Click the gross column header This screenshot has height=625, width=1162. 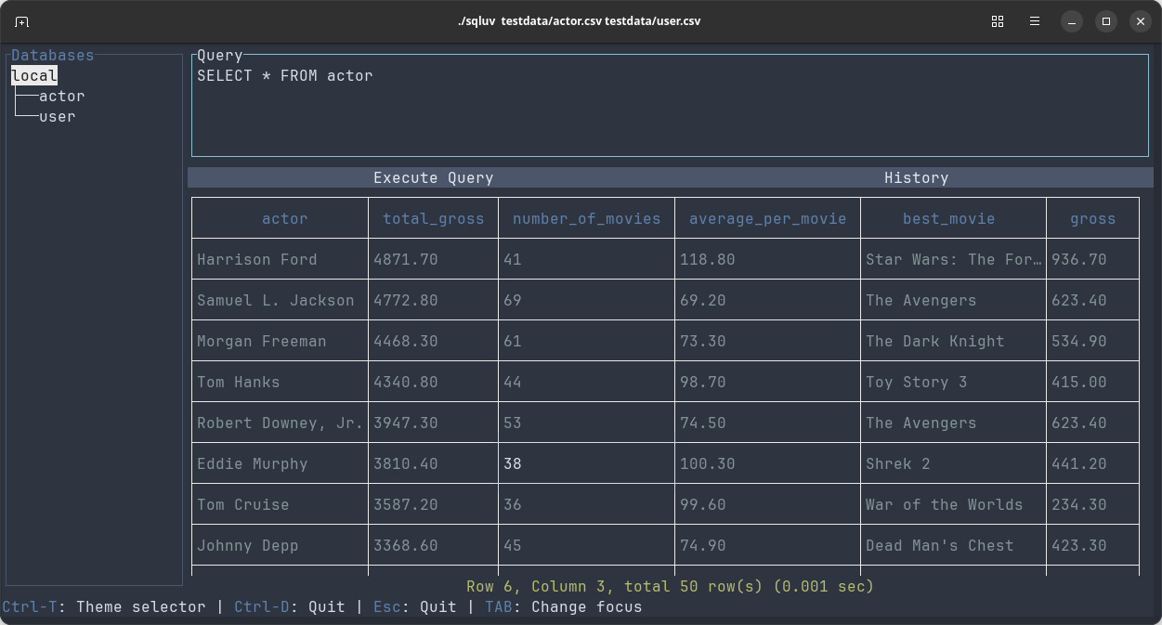(x=1093, y=219)
